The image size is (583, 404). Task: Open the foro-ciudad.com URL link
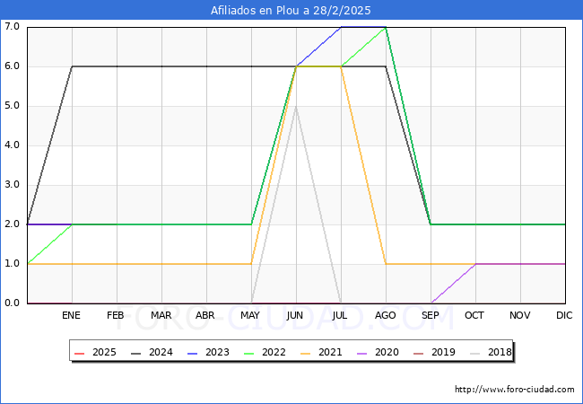click(x=515, y=390)
